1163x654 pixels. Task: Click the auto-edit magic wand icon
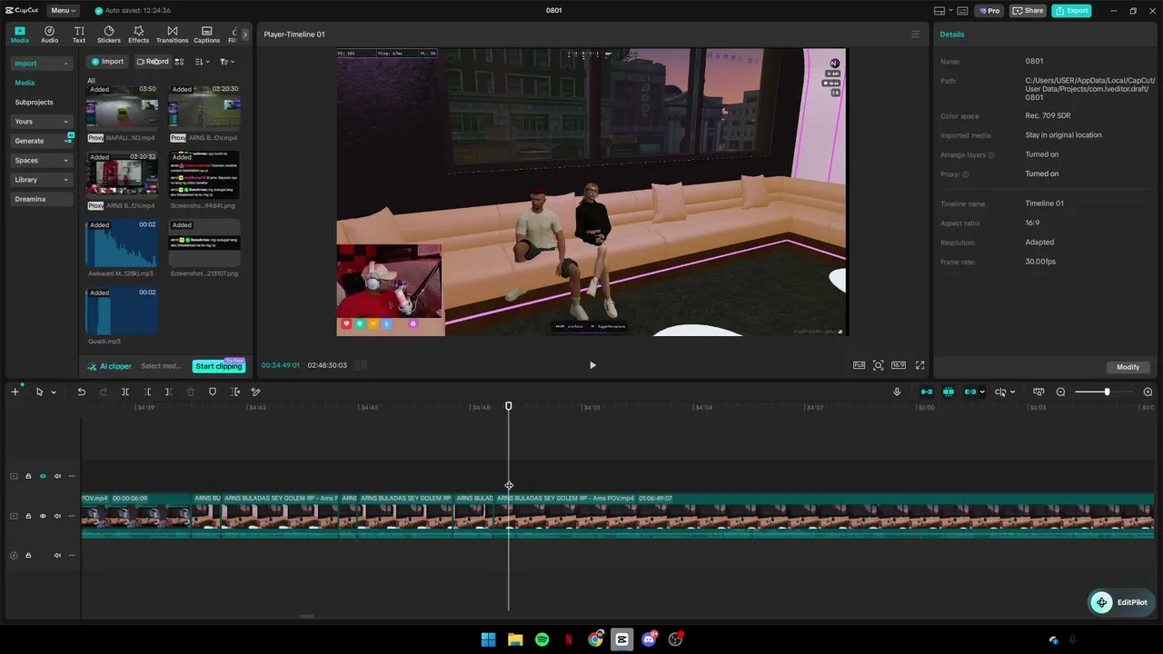[x=256, y=391]
